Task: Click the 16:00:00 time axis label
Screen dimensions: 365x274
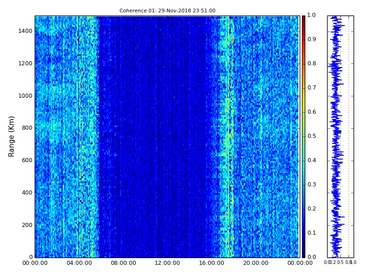Action: [x=212, y=263]
